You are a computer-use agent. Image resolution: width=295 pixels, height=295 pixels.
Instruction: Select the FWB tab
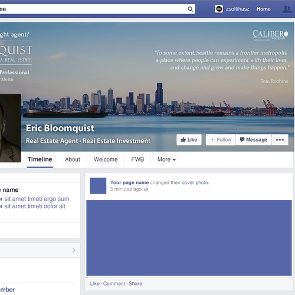[137, 159]
